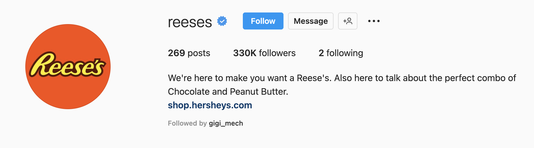This screenshot has width=534, height=148.
Task: Click the yellow Reese's logo wordmark
Action: 68,65
